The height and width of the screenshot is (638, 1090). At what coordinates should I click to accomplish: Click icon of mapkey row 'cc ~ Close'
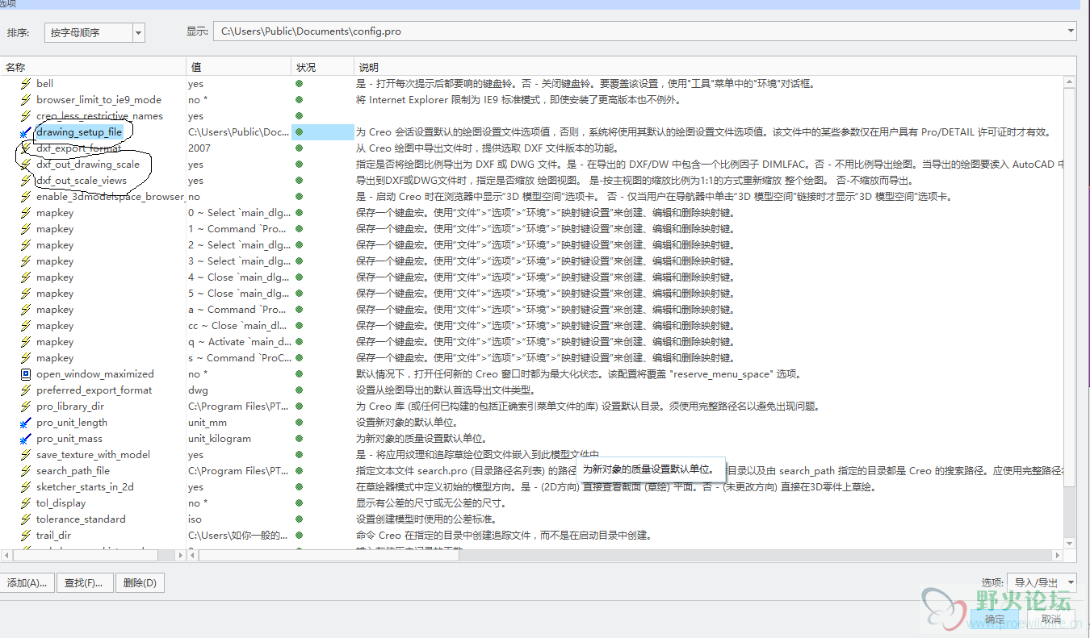click(26, 326)
